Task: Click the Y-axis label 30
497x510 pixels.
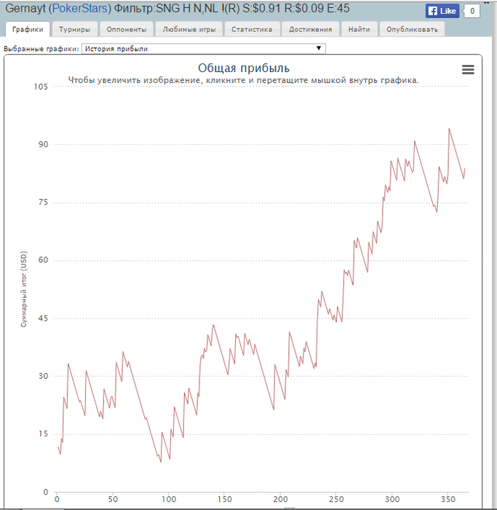Action: (x=43, y=376)
